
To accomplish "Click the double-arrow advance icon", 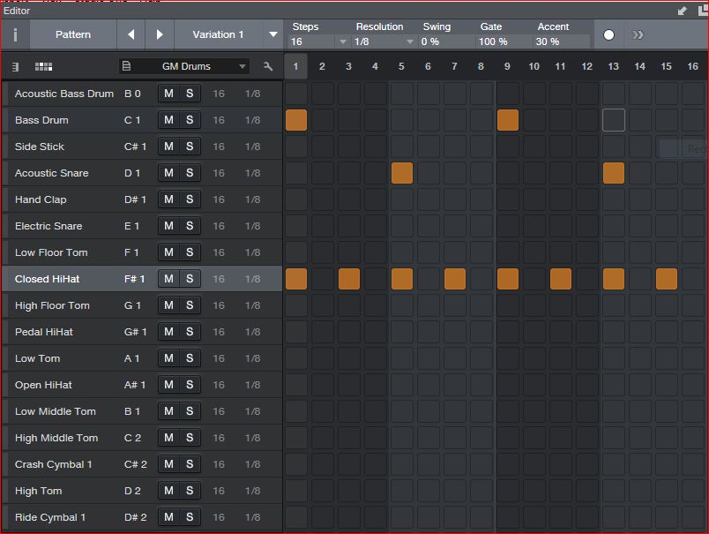I will tap(638, 35).
